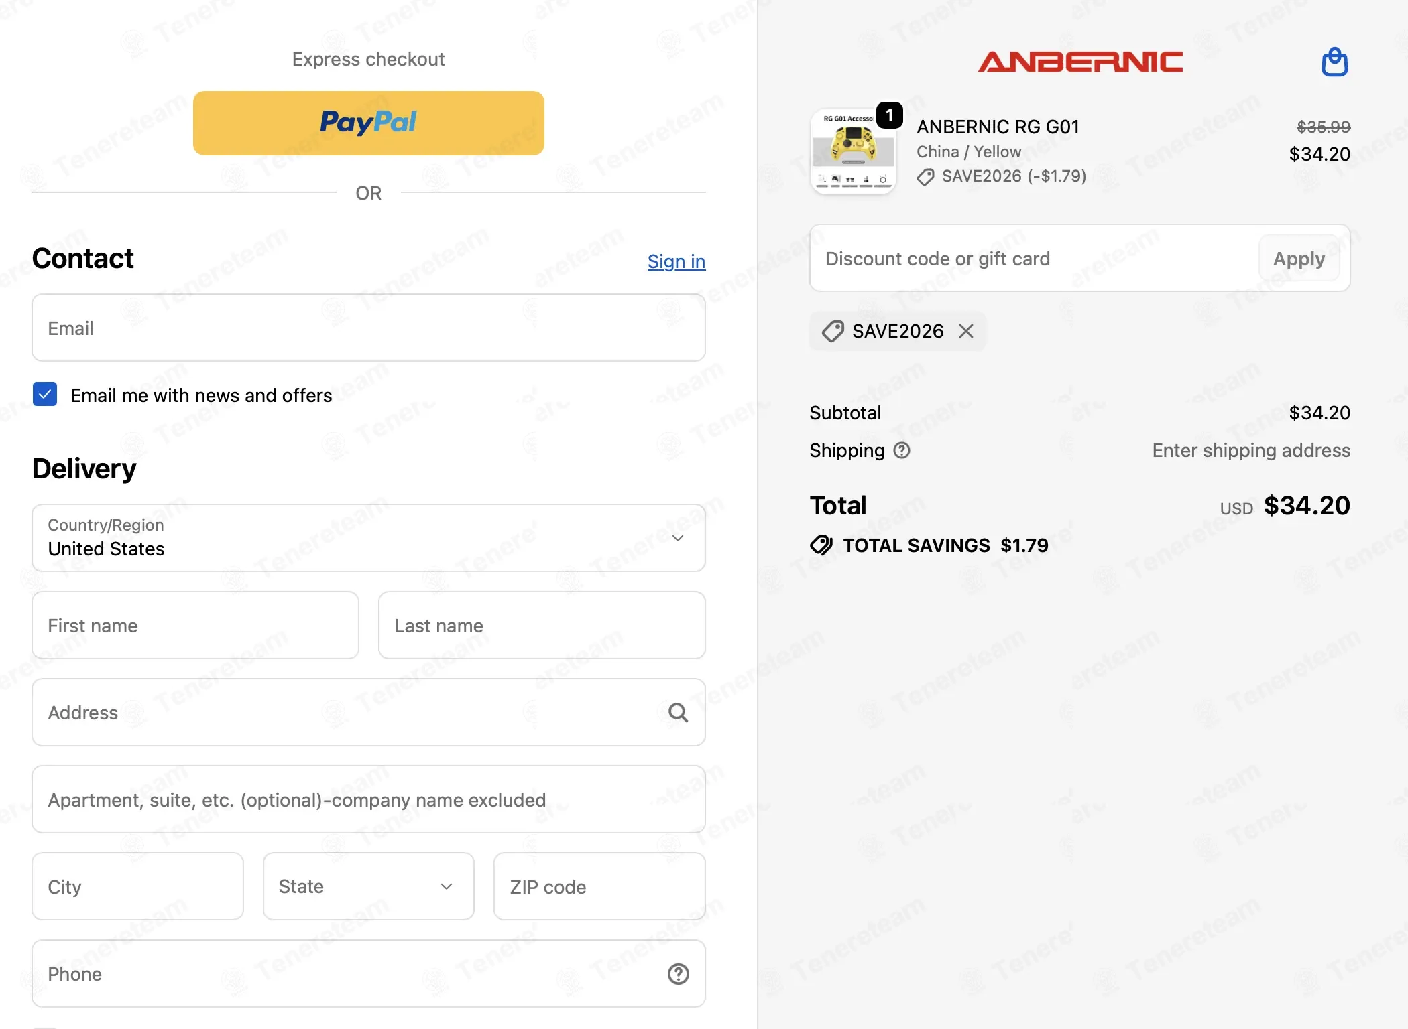
Task: Click the address search magnifier icon
Action: click(679, 713)
